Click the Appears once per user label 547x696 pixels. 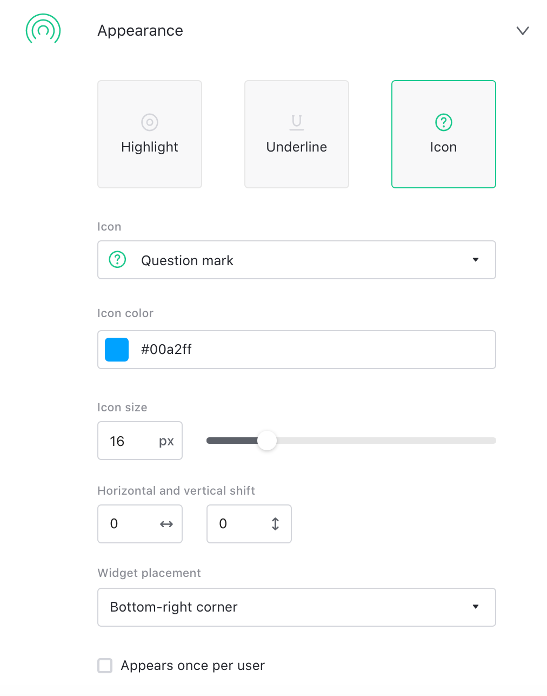[x=192, y=666]
